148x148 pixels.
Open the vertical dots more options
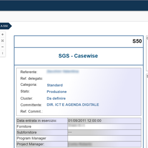(x=3, y=53)
